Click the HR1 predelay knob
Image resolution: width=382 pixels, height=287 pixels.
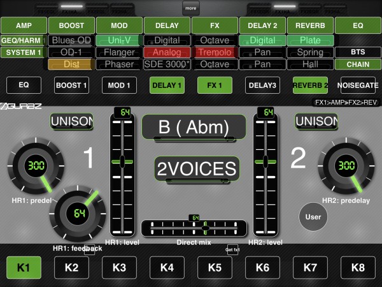(x=36, y=166)
